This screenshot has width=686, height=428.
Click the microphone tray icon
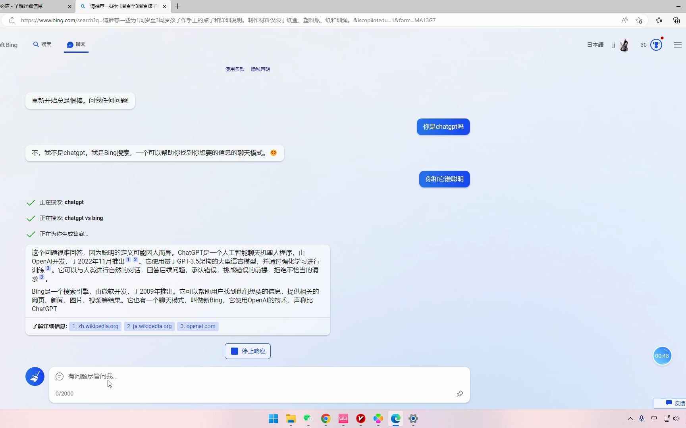(642, 418)
